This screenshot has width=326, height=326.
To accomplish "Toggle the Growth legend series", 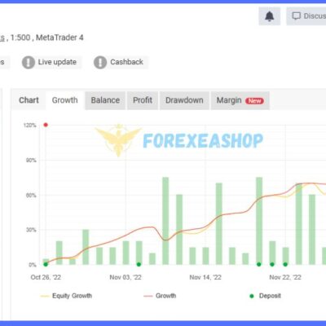I will (160, 296).
